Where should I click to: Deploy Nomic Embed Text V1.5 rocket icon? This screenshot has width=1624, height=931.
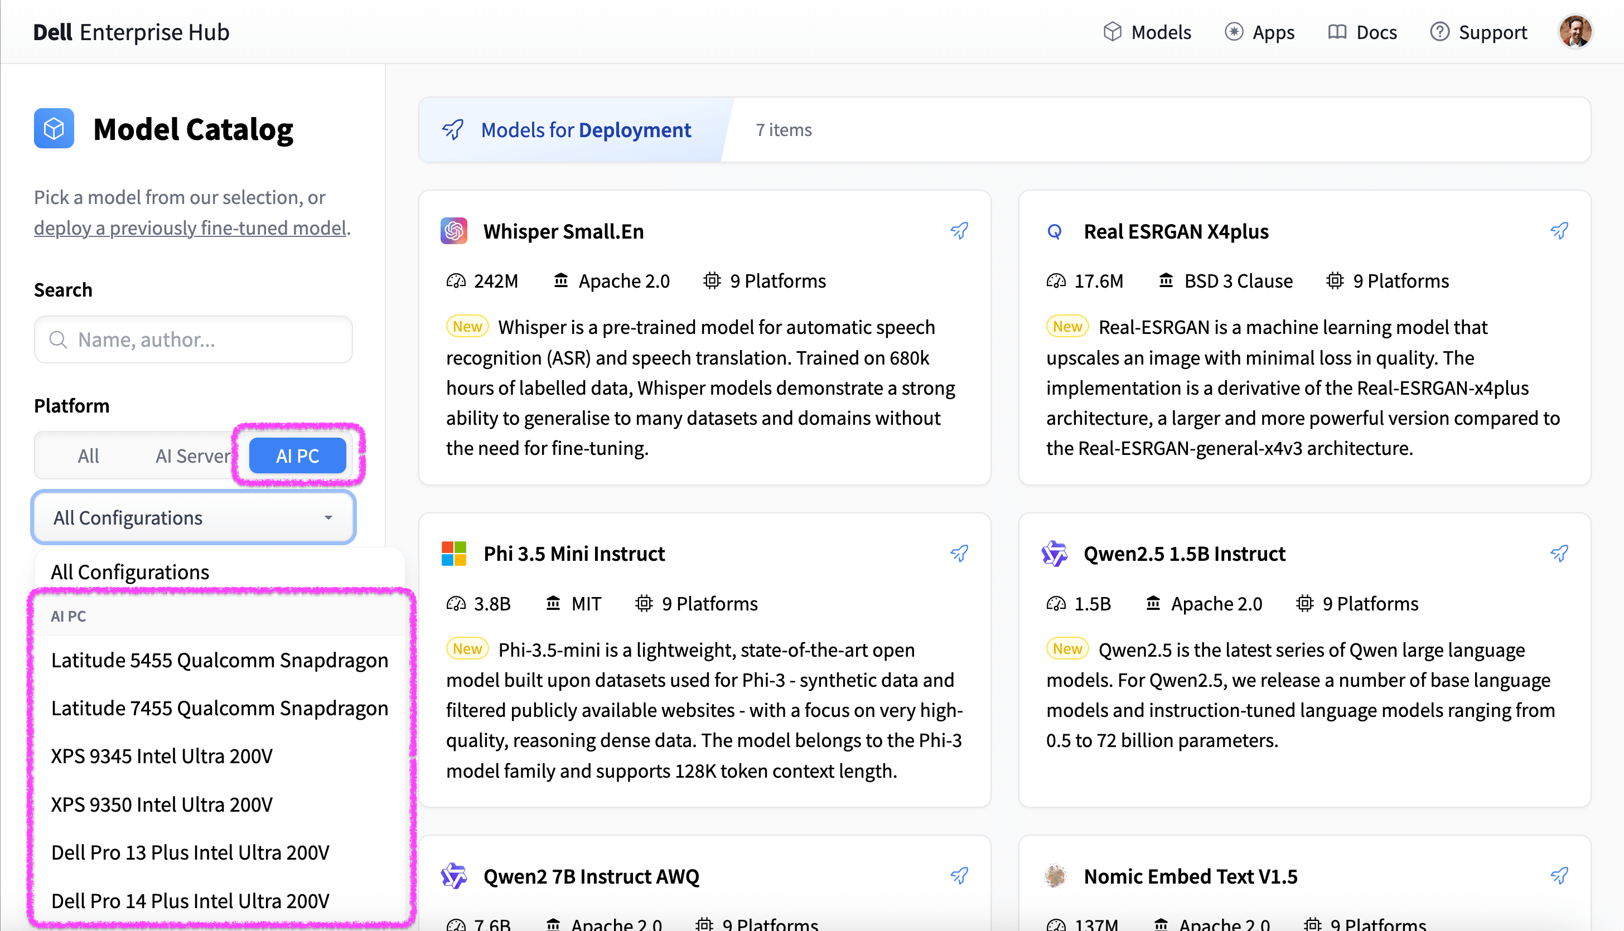click(x=1559, y=876)
